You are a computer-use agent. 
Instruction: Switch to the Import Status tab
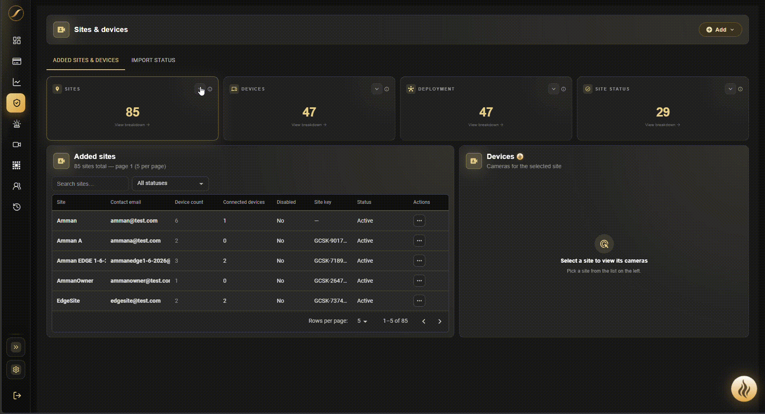tap(153, 60)
